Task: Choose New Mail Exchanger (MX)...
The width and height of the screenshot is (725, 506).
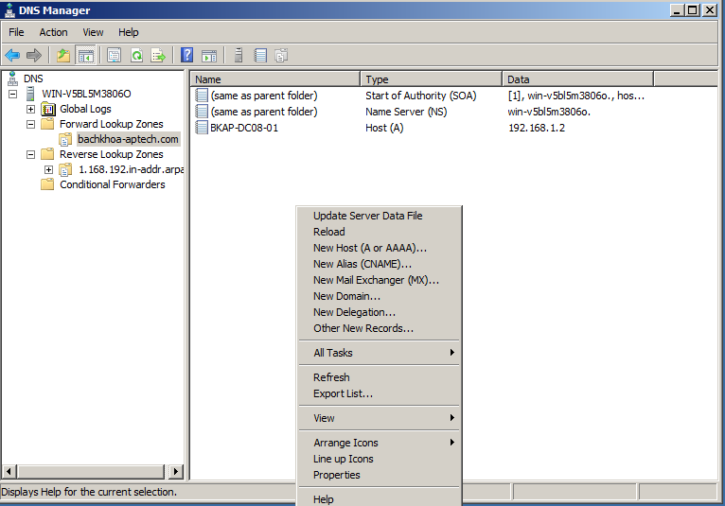Action: 380,280
